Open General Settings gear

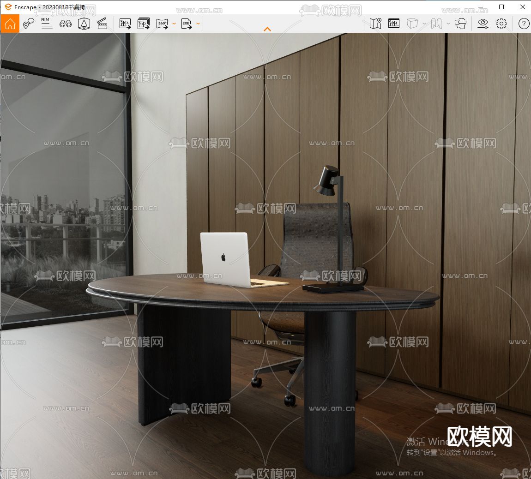[501, 24]
